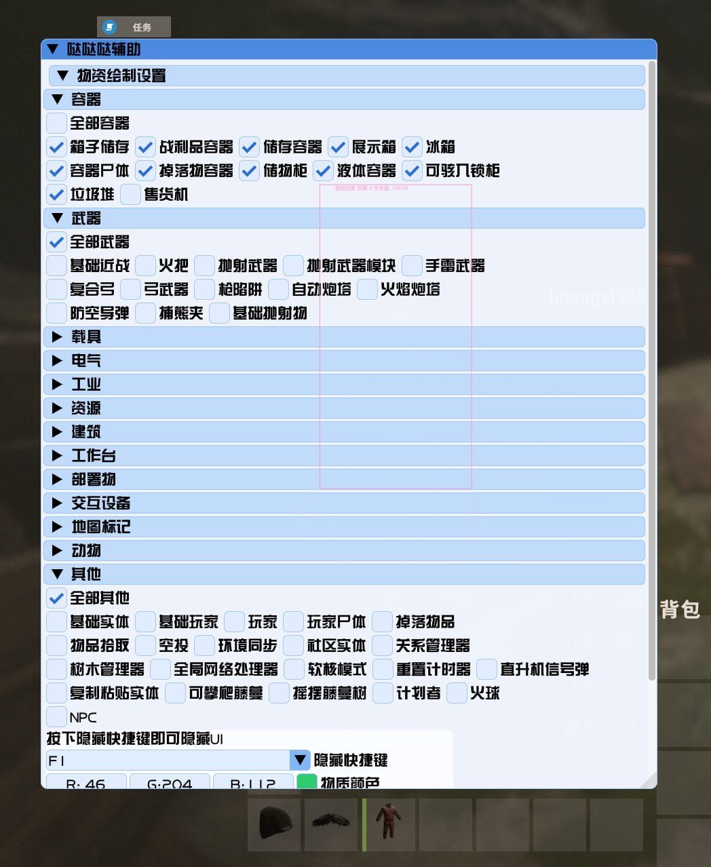
Task: Check the 火把 option
Action: (x=145, y=265)
